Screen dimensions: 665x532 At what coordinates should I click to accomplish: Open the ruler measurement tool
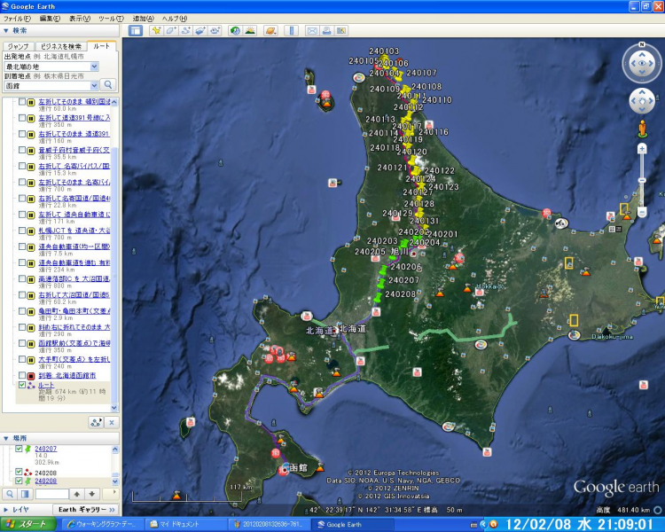pyautogui.click(x=291, y=30)
